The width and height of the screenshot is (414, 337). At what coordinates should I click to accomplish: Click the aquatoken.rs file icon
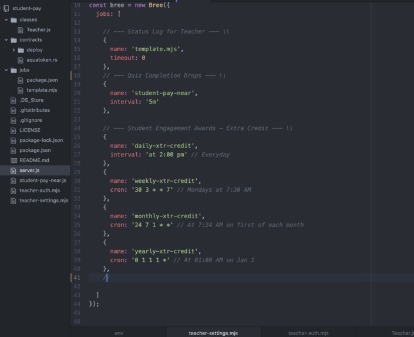pos(21,60)
